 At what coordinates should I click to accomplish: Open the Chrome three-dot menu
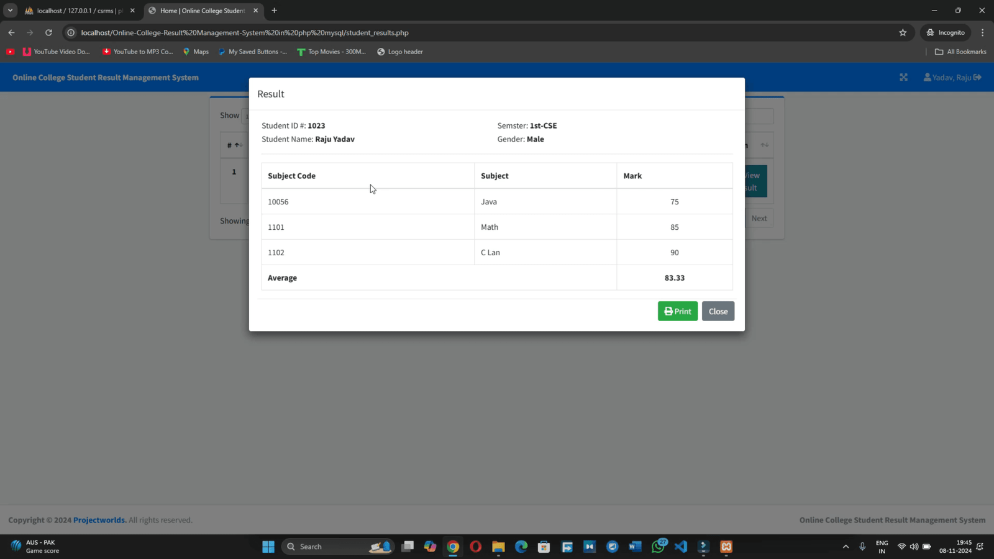click(982, 32)
